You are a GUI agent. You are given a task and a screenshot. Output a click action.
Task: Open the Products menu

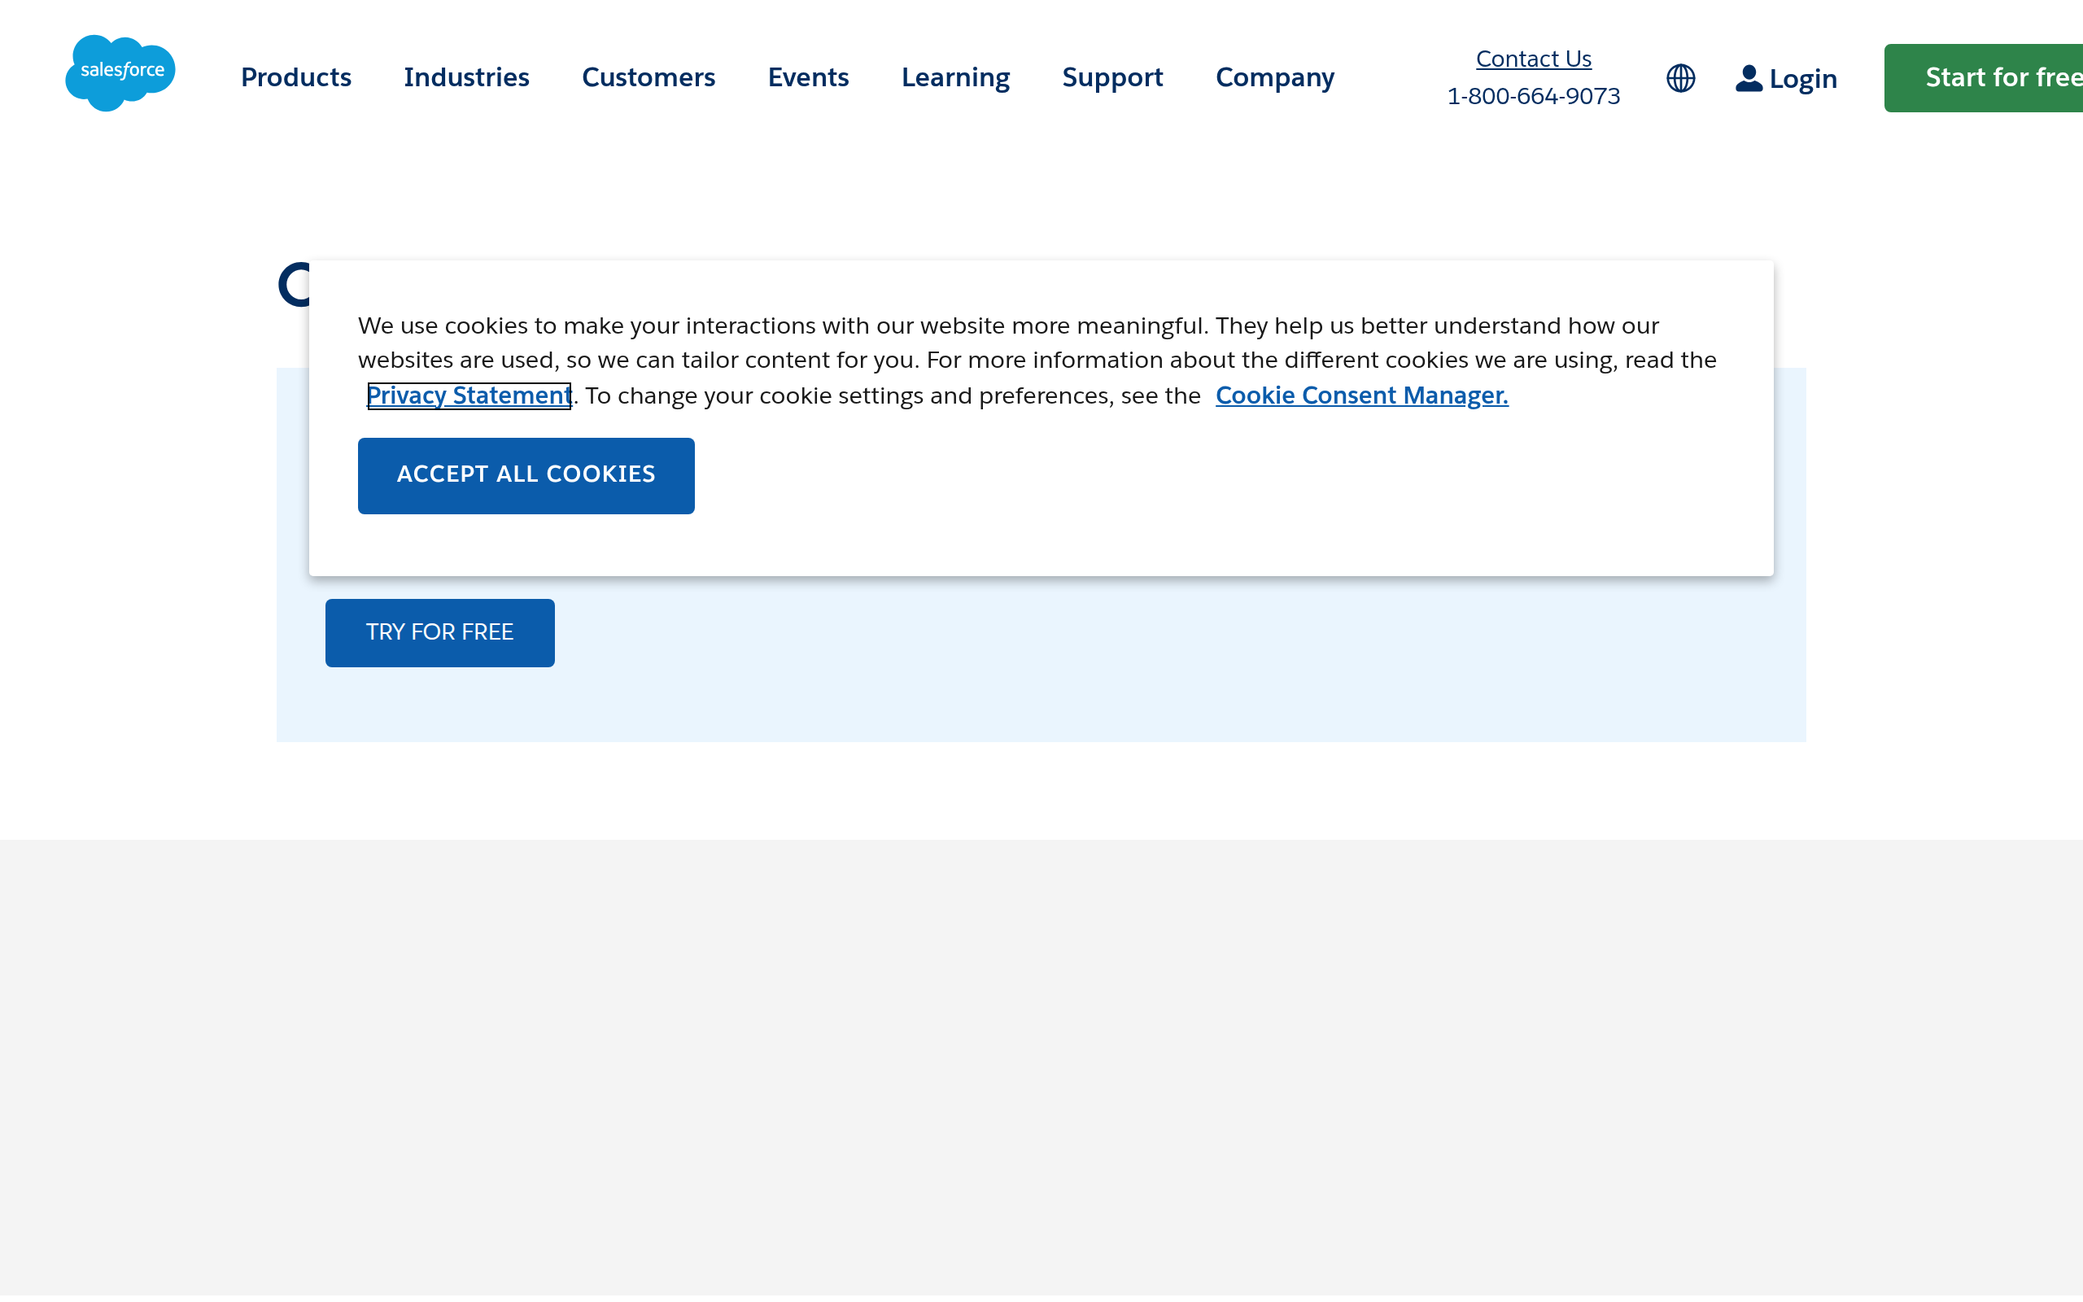(x=296, y=77)
